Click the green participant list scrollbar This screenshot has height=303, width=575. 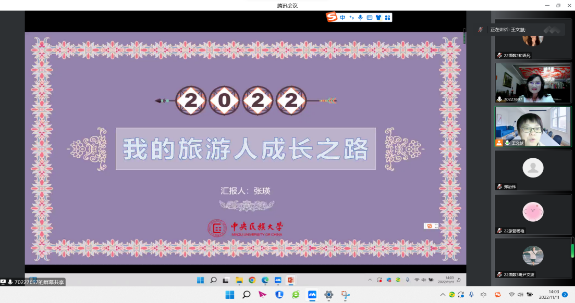[x=572, y=248]
